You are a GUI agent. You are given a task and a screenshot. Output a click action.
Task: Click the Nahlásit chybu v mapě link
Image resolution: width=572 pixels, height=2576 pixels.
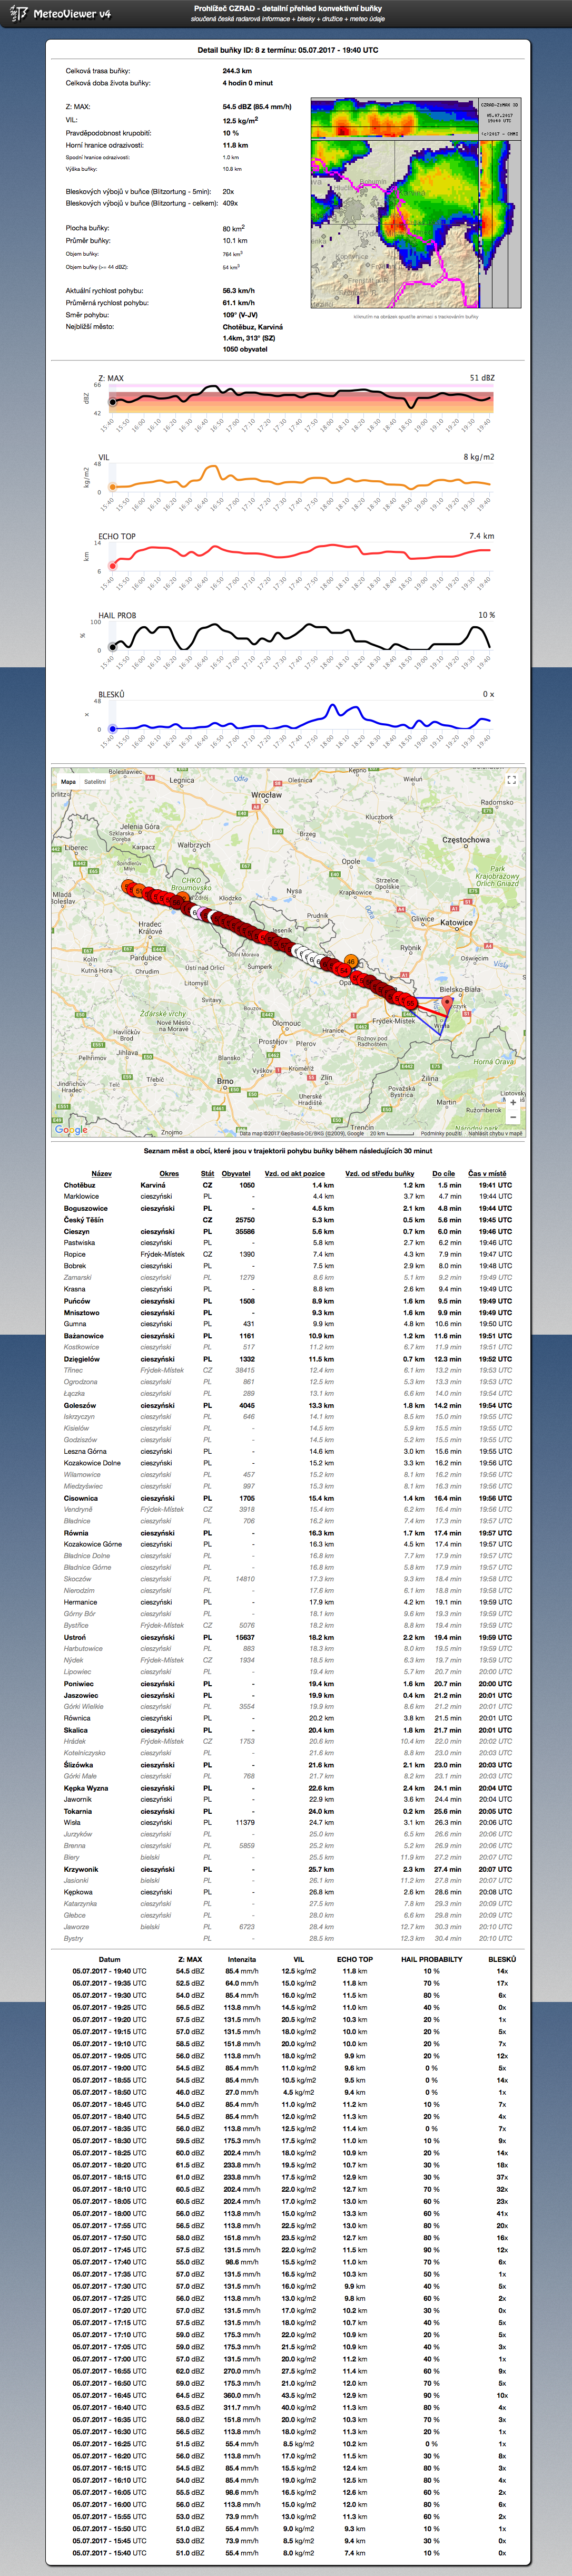tap(495, 1134)
